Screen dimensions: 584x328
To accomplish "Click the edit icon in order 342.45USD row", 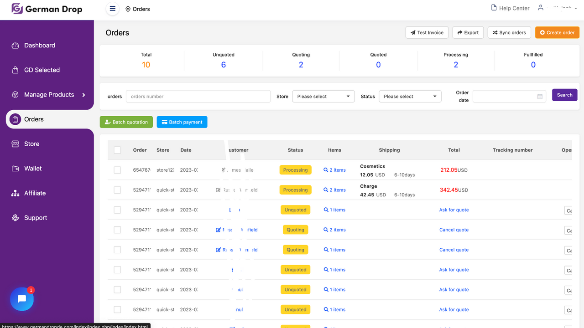I will (x=218, y=190).
